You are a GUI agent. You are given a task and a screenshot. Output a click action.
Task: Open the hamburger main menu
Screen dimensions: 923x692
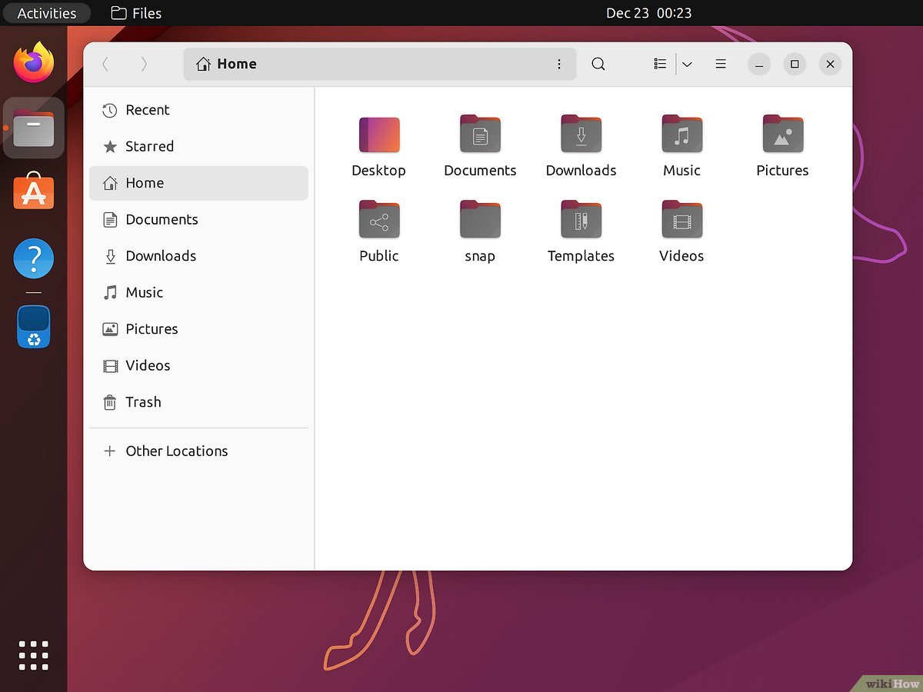tap(721, 64)
